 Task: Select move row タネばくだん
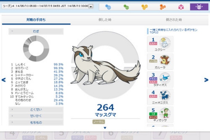[x=37, y=79]
